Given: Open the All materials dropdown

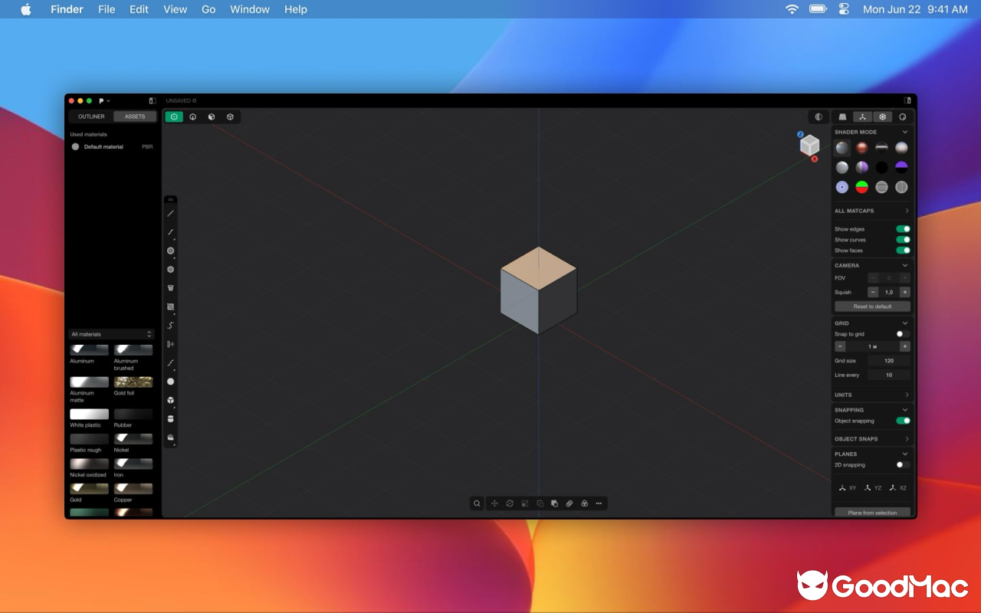Looking at the screenshot, I should pos(111,334).
